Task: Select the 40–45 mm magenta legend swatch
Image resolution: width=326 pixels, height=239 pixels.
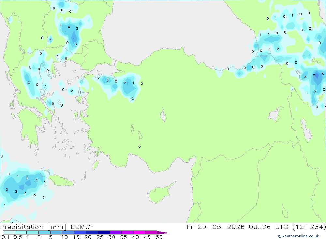Action: click(139, 232)
